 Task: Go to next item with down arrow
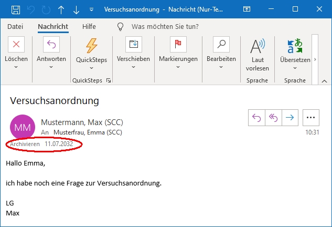click(x=77, y=10)
